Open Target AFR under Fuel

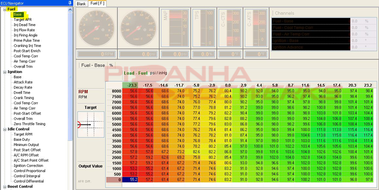23,19
